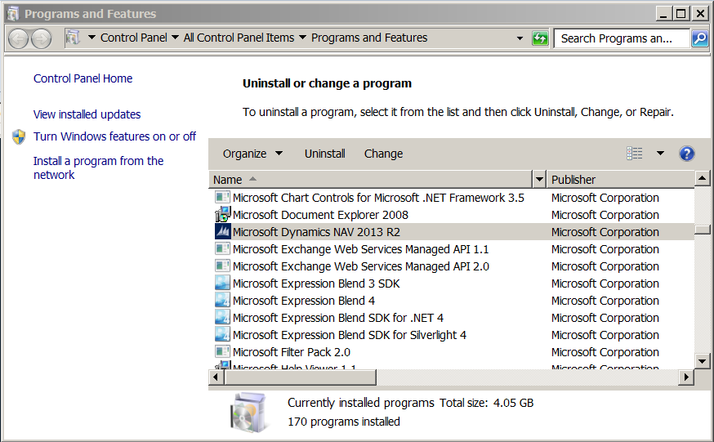Click the horizontal scrollbar right arrow
714x442 pixels.
pyautogui.click(x=686, y=377)
